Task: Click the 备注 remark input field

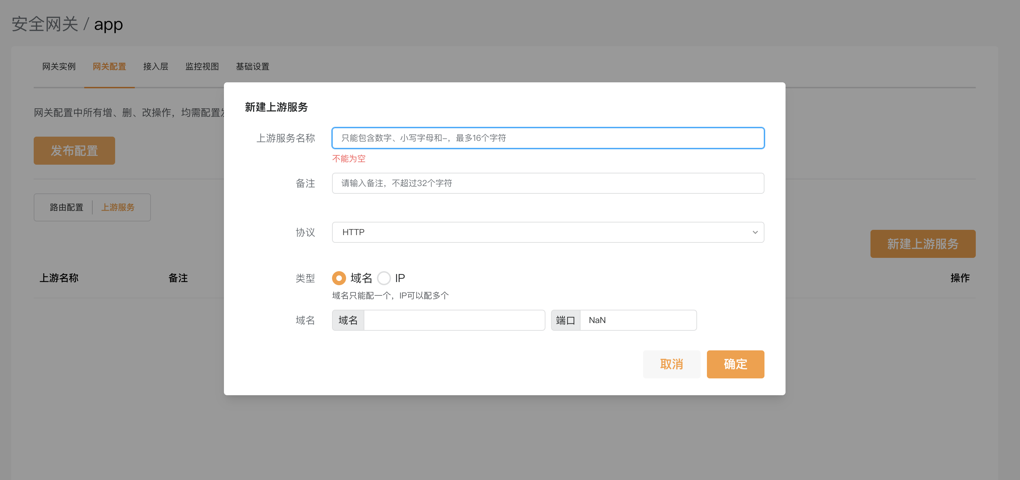Action: [x=548, y=183]
